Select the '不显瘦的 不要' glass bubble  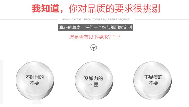(152, 81)
